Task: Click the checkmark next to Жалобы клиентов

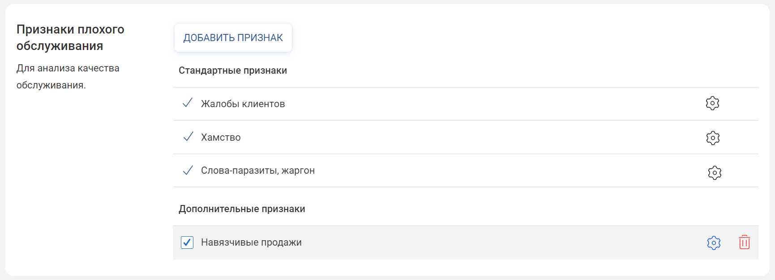Action: coord(188,103)
